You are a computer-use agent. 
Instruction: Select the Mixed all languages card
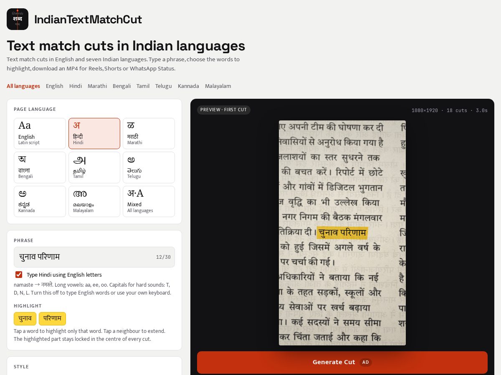point(149,201)
